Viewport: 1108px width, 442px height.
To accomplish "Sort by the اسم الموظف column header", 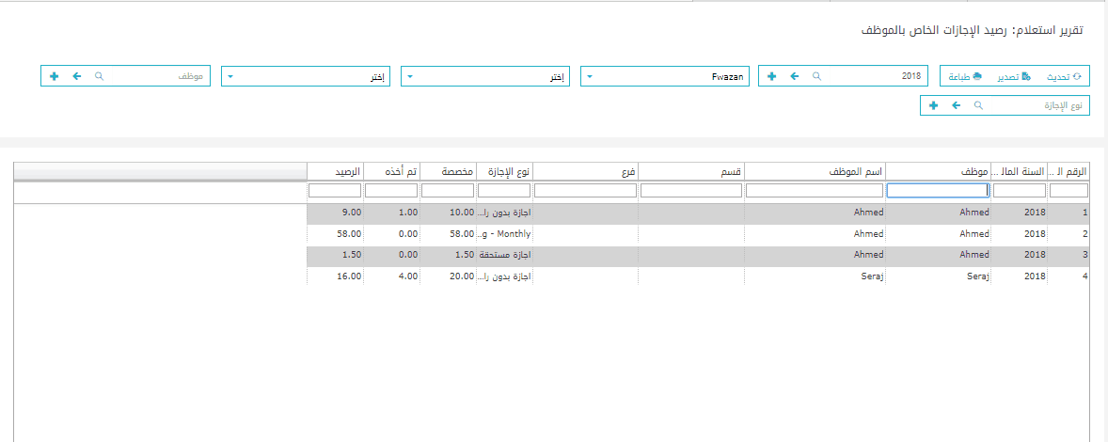I will pos(815,171).
